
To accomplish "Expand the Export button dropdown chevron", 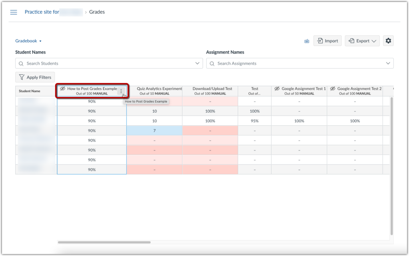I will (x=374, y=40).
